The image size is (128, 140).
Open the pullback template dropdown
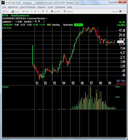coord(8,22)
